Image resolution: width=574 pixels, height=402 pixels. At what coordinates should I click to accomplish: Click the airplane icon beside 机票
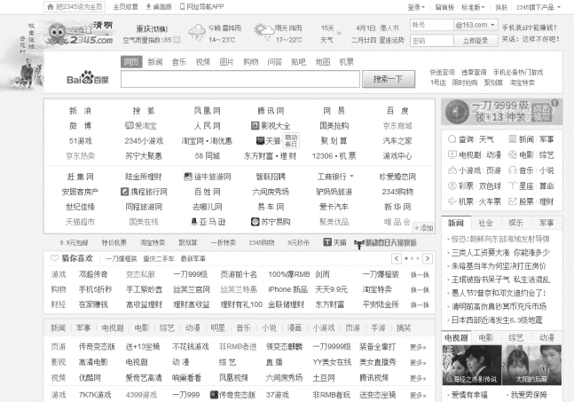(x=452, y=201)
